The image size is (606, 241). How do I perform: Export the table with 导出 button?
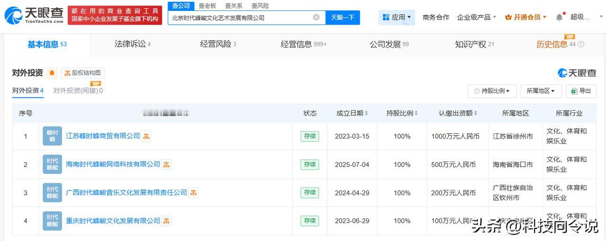coord(581,91)
